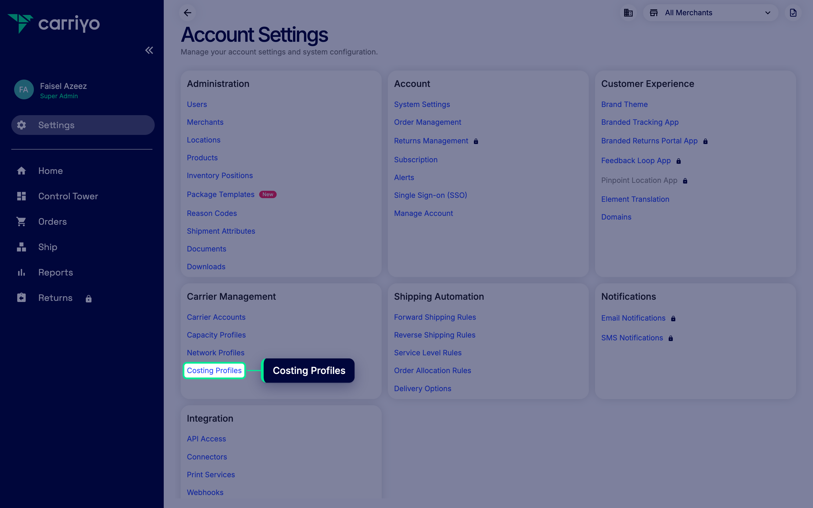The image size is (813, 508).
Task: Click the Control Tower dashboard icon
Action: click(21, 196)
